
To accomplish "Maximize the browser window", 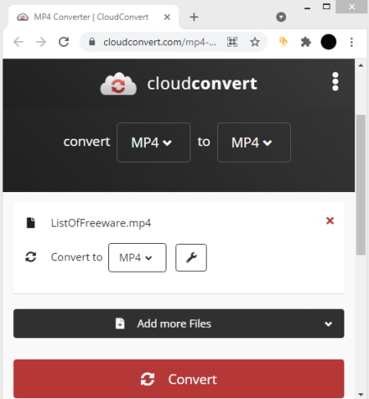I will pos(326,7).
